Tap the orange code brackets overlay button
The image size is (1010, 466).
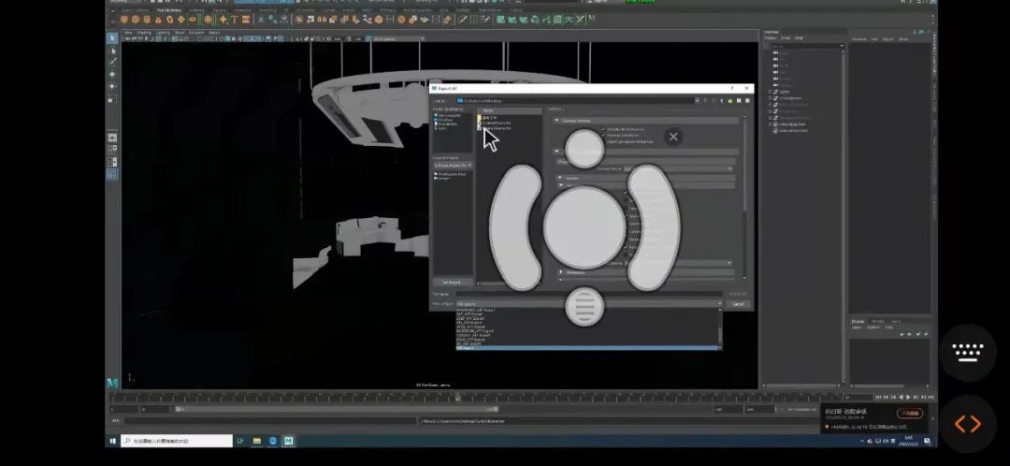967,424
